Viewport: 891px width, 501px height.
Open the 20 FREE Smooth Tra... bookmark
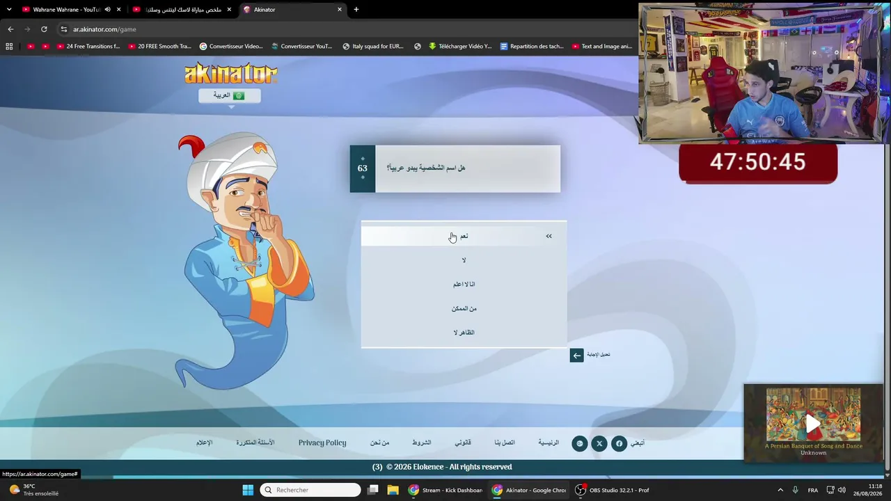[x=159, y=47]
